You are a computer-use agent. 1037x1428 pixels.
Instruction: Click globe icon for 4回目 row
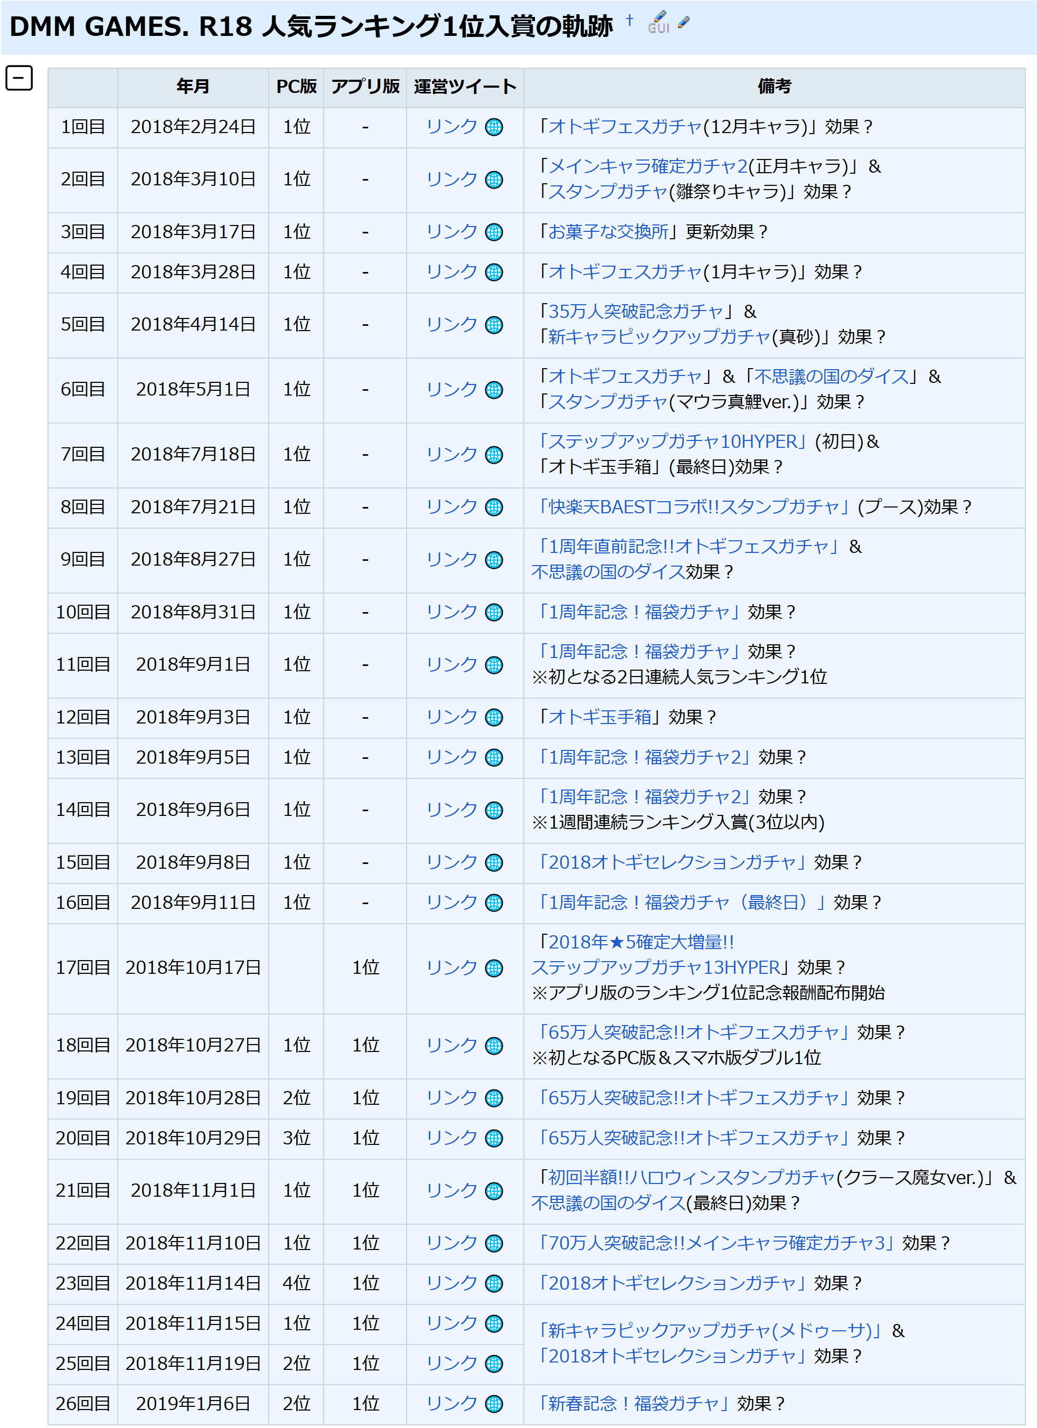tap(494, 273)
